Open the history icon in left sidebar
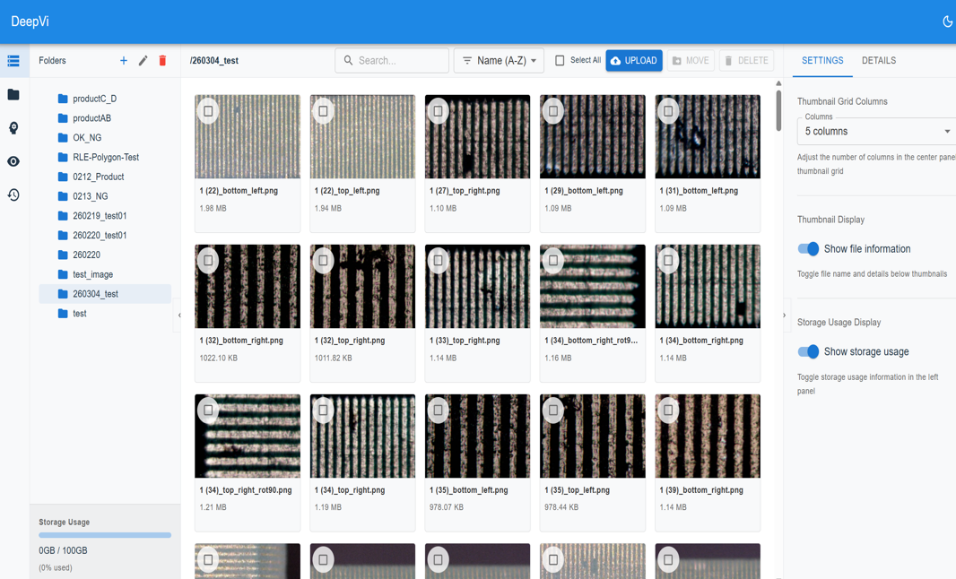 point(13,194)
